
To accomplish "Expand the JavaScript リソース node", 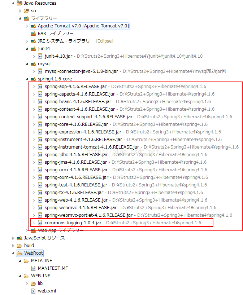I will pos(13,238).
